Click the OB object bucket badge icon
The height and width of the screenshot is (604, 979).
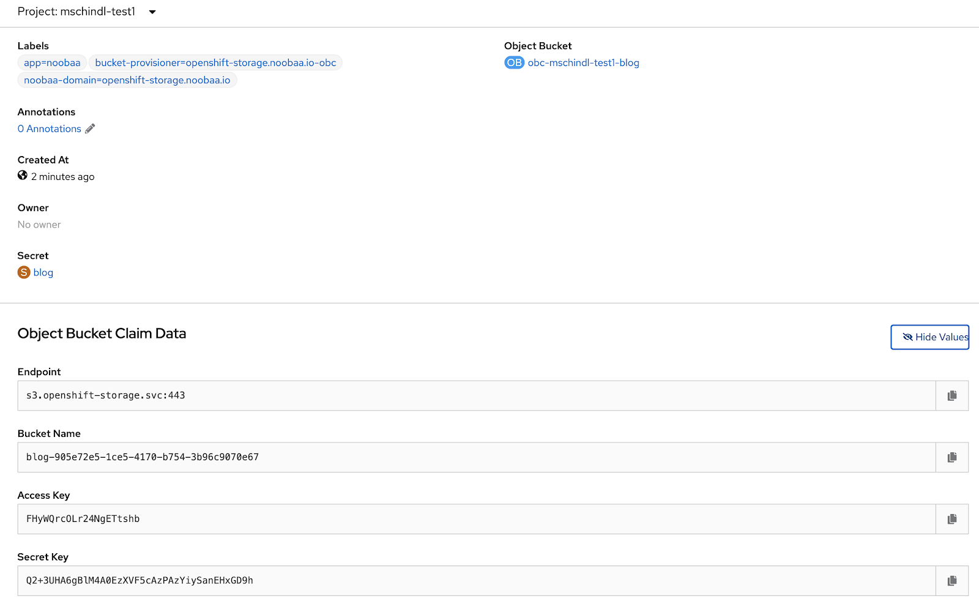point(514,63)
